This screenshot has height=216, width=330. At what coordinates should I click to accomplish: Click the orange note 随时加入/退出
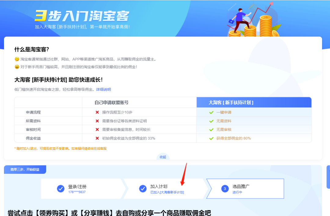pyautogui.click(x=61, y=148)
